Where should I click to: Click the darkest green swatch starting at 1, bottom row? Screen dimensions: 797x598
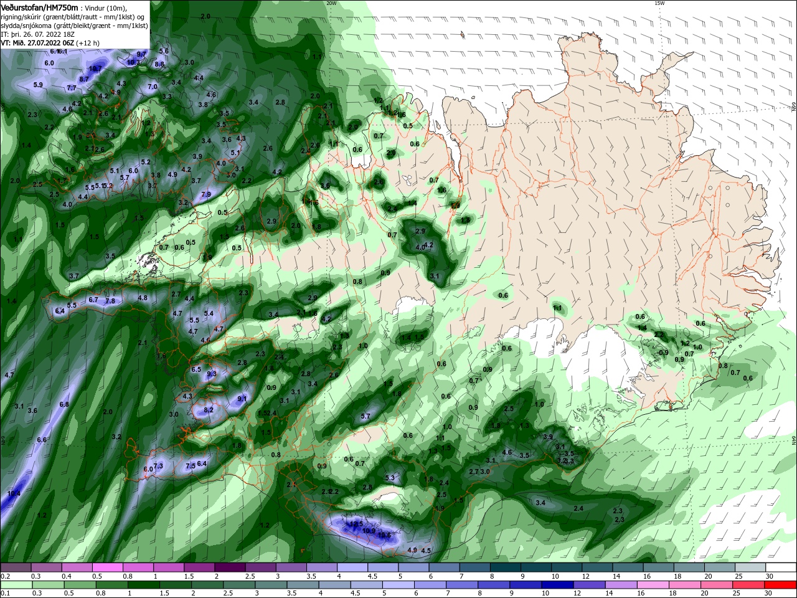click(143, 585)
